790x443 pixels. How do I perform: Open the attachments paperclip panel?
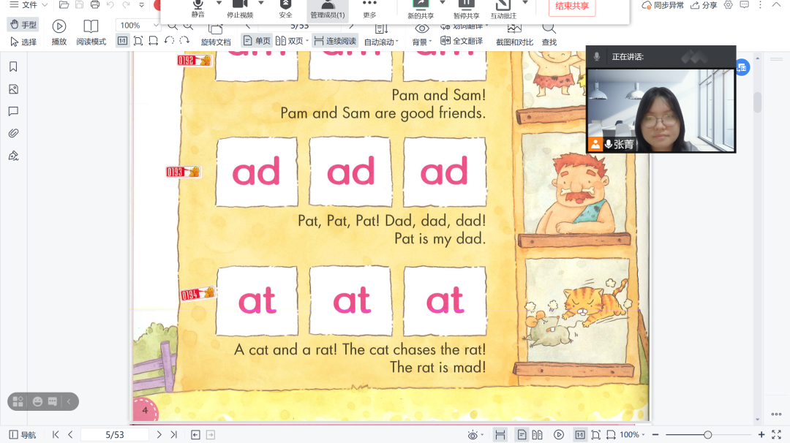click(x=13, y=133)
